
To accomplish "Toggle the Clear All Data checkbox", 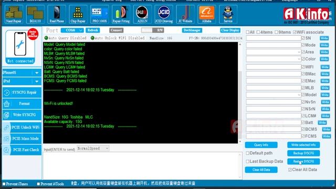I will 290,170.
